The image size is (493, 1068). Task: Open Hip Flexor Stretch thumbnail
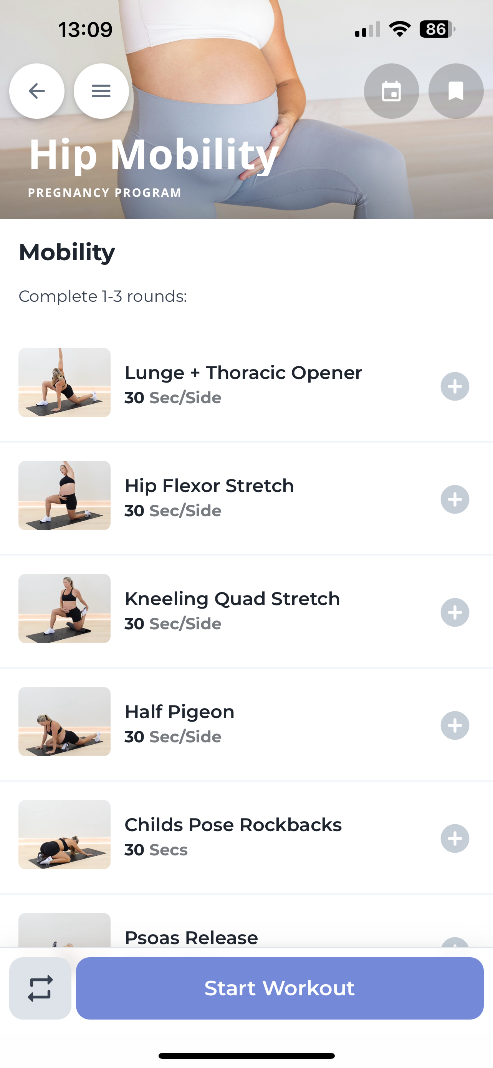pos(65,496)
